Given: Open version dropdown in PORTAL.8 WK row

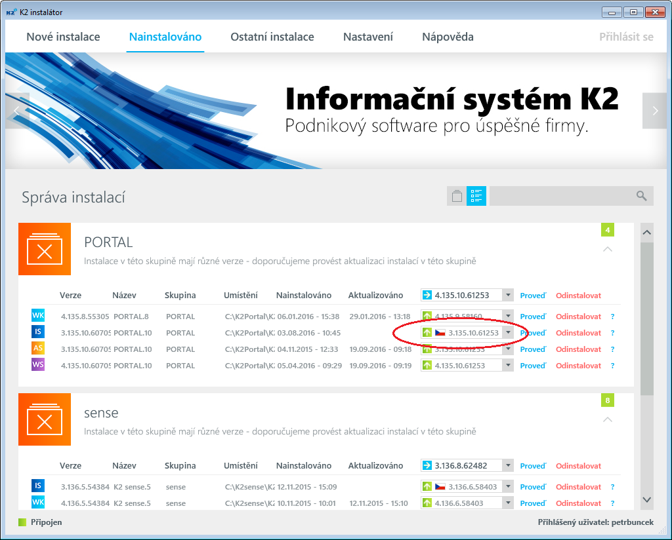Looking at the screenshot, I should (x=508, y=316).
